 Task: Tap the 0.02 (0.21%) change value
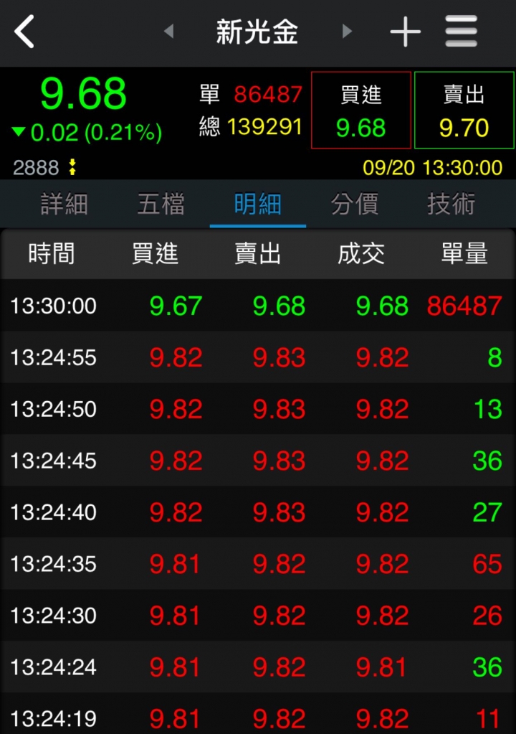[96, 133]
